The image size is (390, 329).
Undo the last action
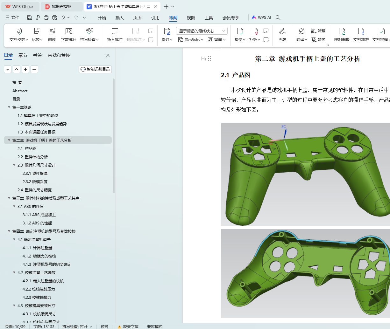tap(63, 17)
